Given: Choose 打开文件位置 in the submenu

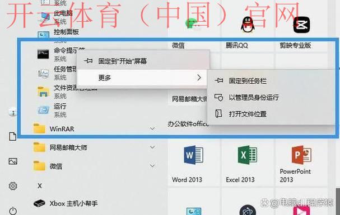Looking at the screenshot, I should [x=271, y=114].
